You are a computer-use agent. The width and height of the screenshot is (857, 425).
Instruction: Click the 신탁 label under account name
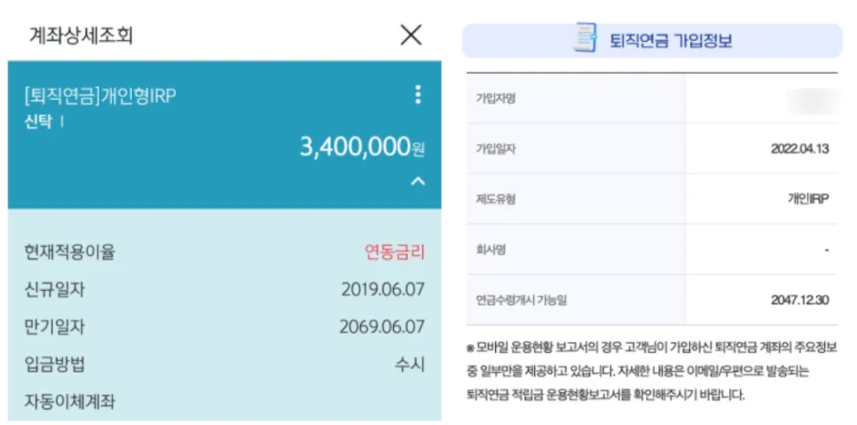(38, 122)
